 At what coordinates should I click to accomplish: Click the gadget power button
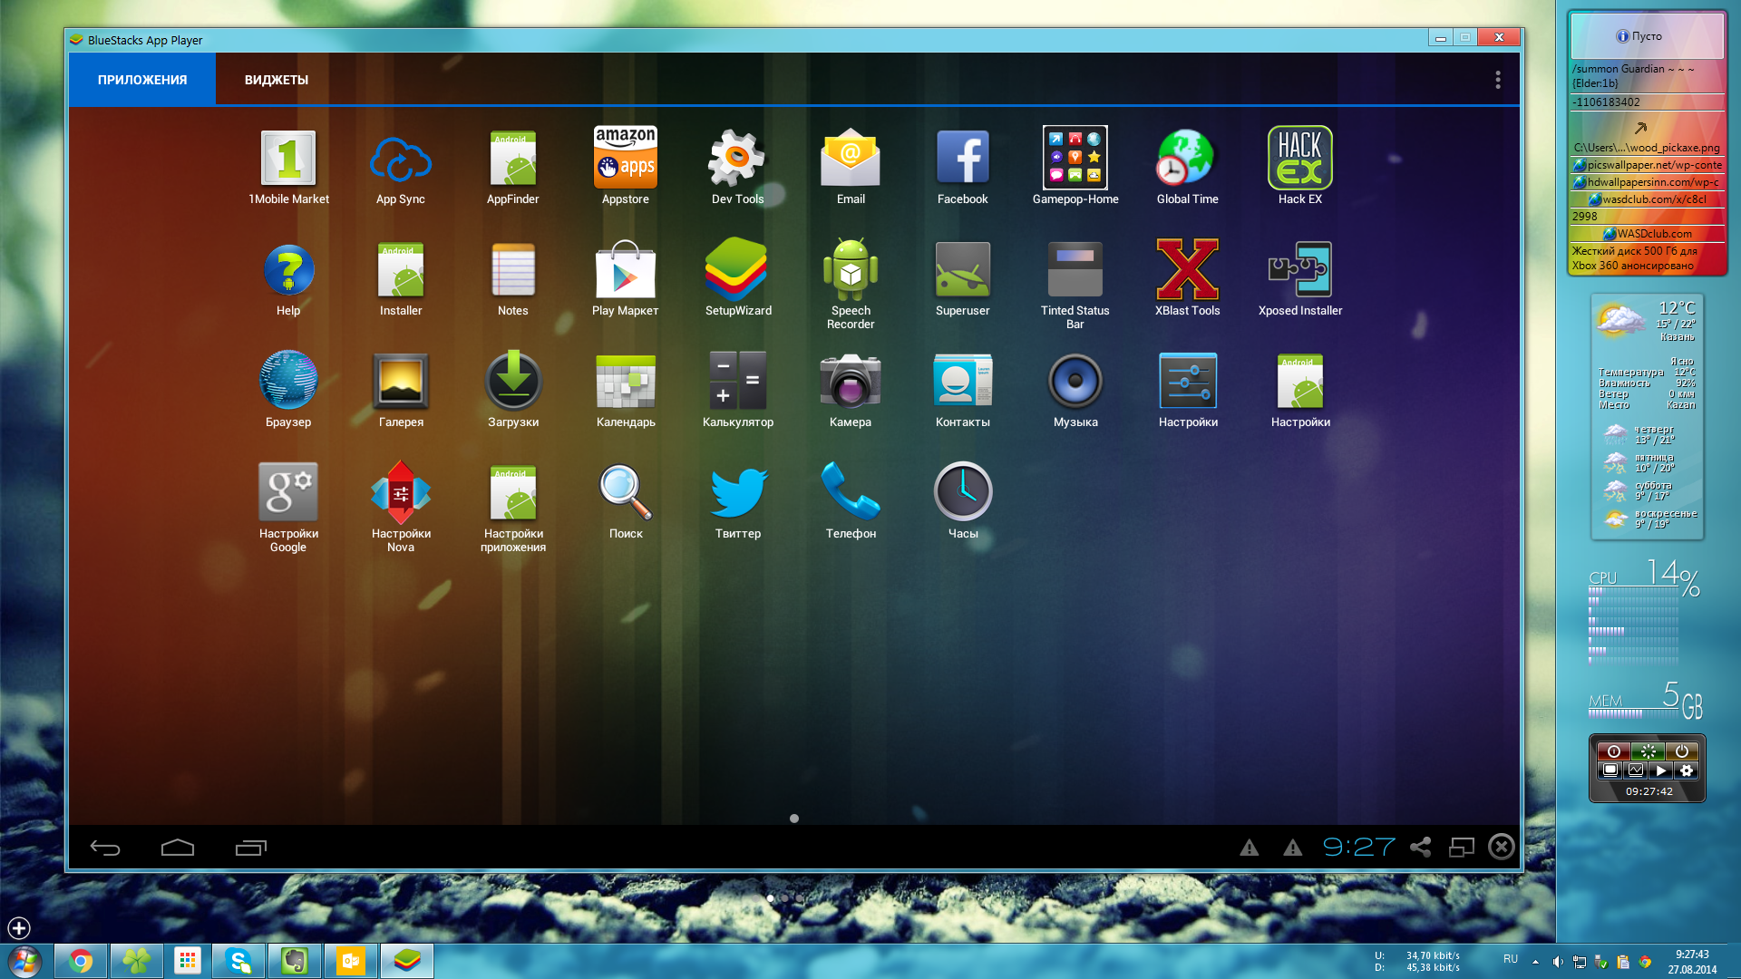pyautogui.click(x=1682, y=751)
